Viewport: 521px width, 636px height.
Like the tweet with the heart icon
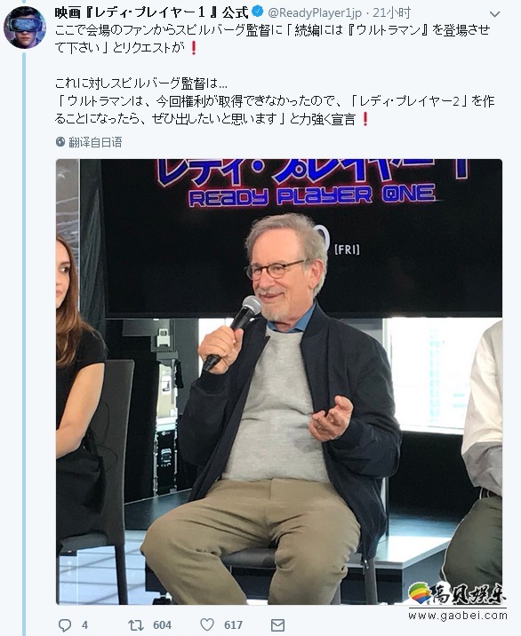pyautogui.click(x=207, y=624)
